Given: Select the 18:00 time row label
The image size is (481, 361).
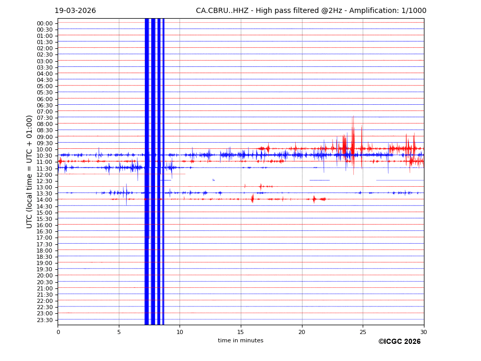Looking at the screenshot, I should pyautogui.click(x=45, y=251).
